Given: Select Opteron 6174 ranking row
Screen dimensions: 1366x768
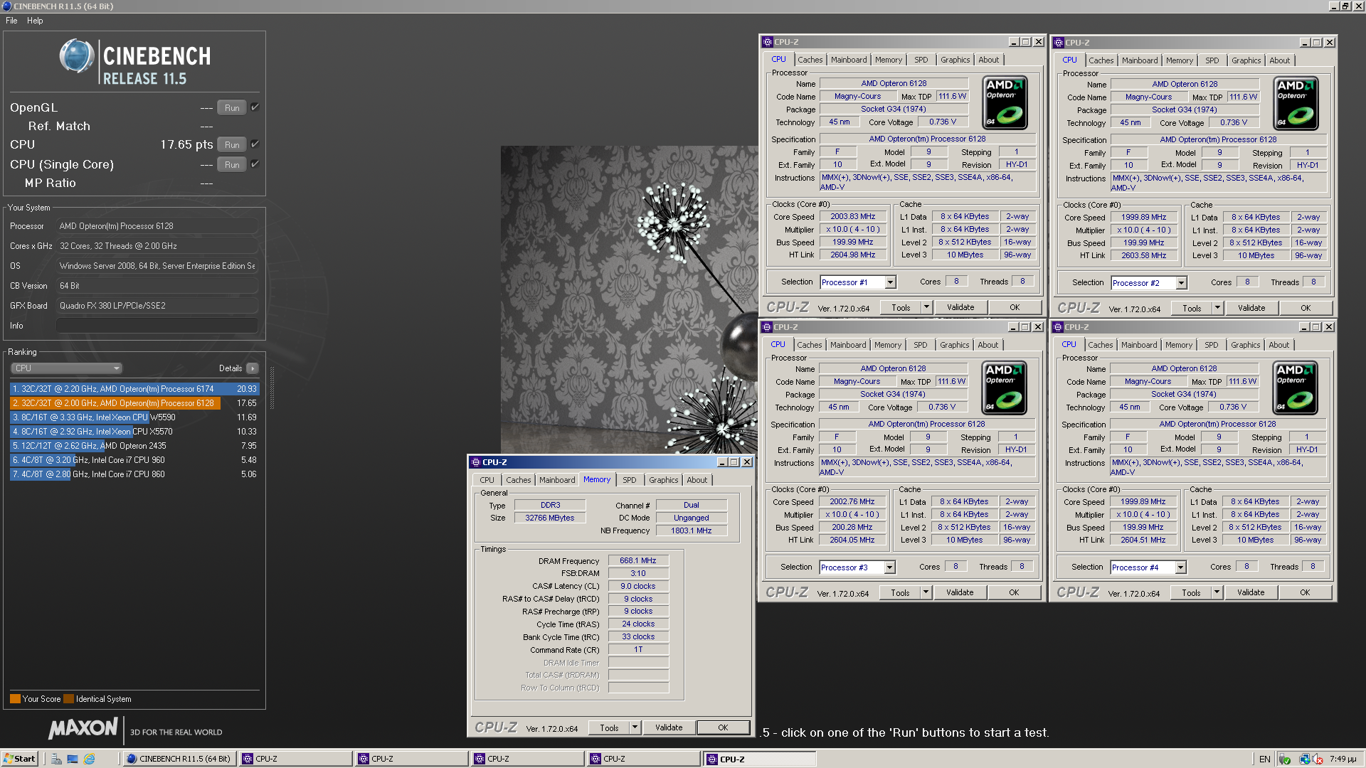Looking at the screenshot, I should [x=134, y=389].
